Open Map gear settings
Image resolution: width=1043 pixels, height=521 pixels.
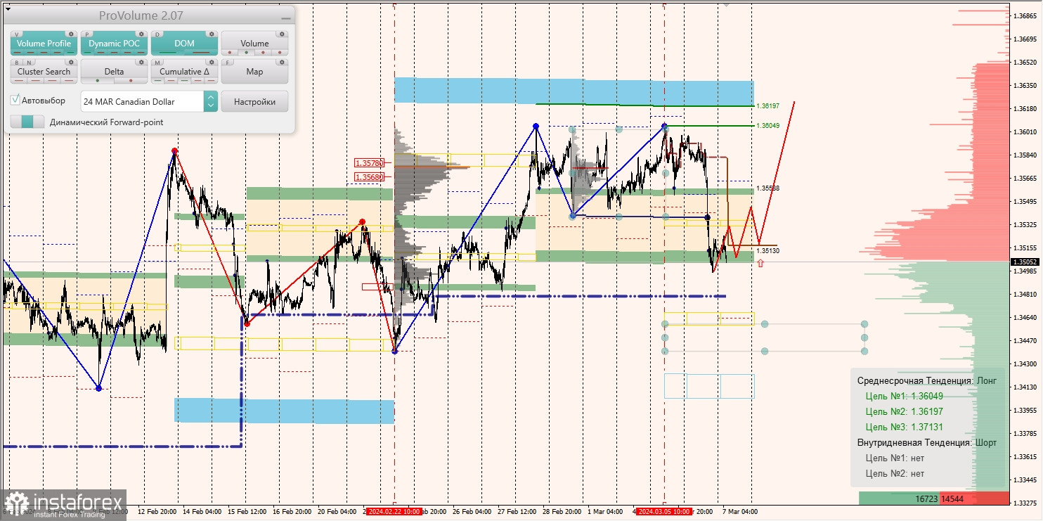[x=281, y=62]
